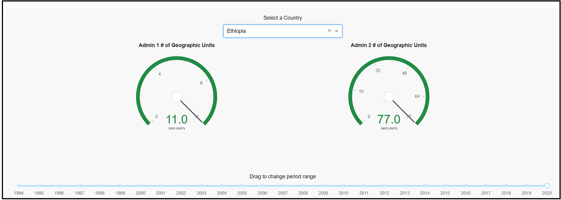Click the 1997 year label
The height and width of the screenshot is (200, 561).
(x=79, y=193)
